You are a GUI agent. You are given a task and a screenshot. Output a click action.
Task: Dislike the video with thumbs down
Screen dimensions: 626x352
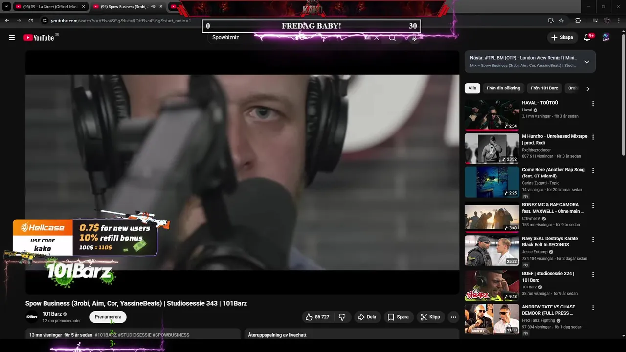pos(342,317)
